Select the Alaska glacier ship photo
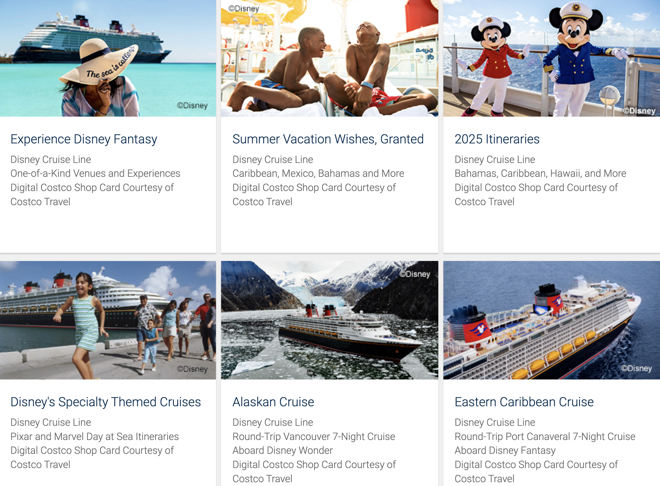The image size is (660, 486). 329,320
